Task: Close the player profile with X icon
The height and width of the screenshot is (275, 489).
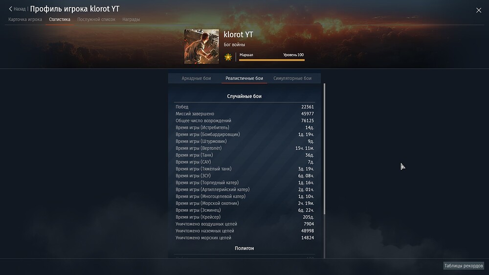Action: click(478, 10)
